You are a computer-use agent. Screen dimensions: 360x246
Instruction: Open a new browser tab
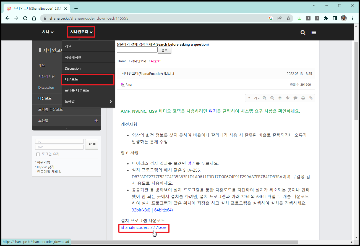(x=76, y=8)
